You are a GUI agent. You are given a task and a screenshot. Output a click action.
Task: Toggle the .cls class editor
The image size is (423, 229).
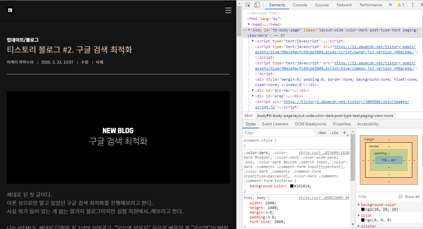point(334,133)
